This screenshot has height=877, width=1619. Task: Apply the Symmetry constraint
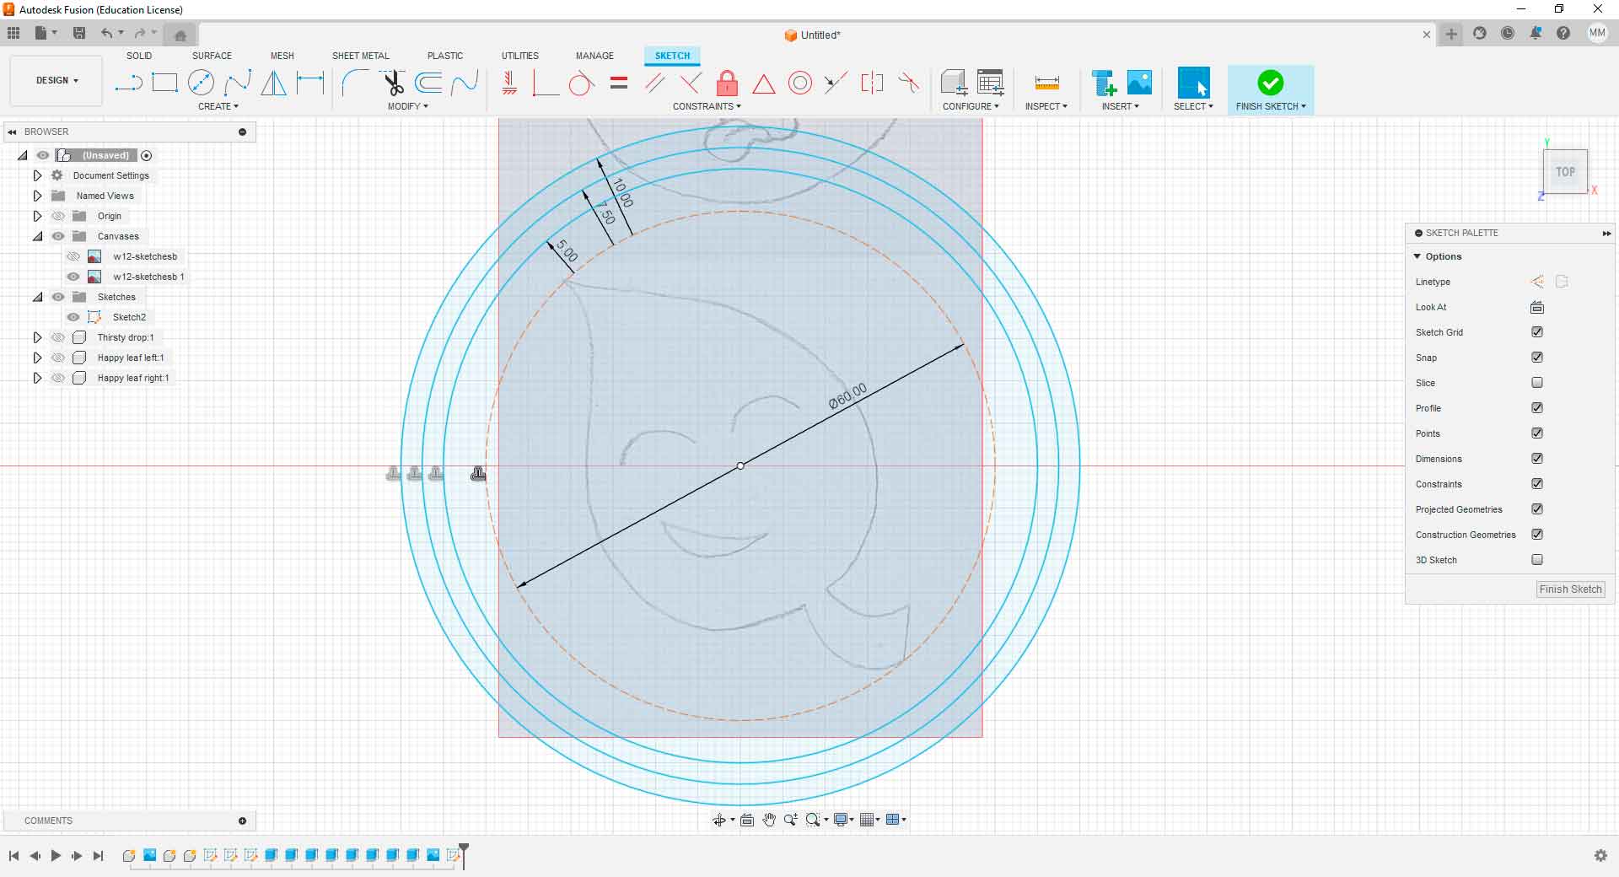pyautogui.click(x=872, y=83)
